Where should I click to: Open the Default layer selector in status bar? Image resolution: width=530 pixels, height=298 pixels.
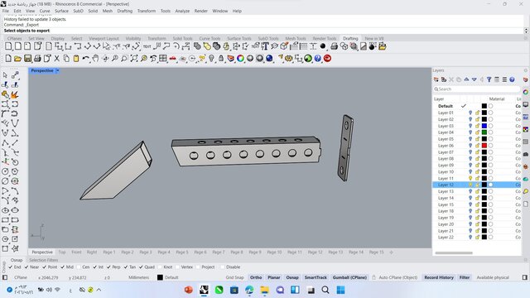pos(168,277)
